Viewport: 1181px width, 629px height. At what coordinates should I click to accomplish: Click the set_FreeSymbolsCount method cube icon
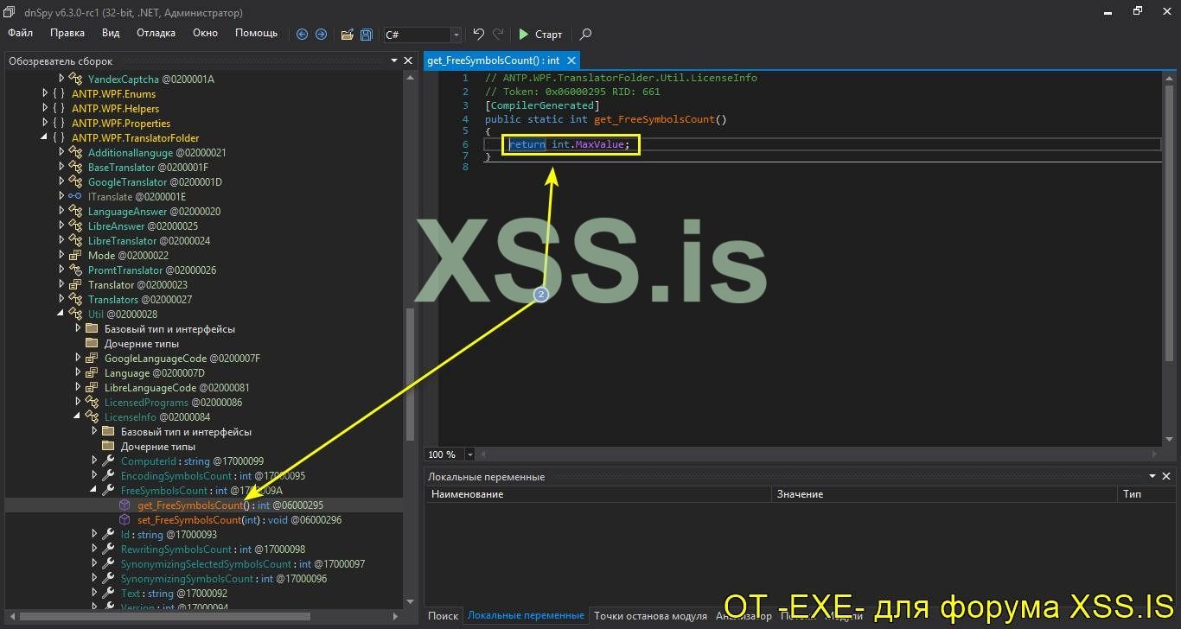tap(124, 520)
